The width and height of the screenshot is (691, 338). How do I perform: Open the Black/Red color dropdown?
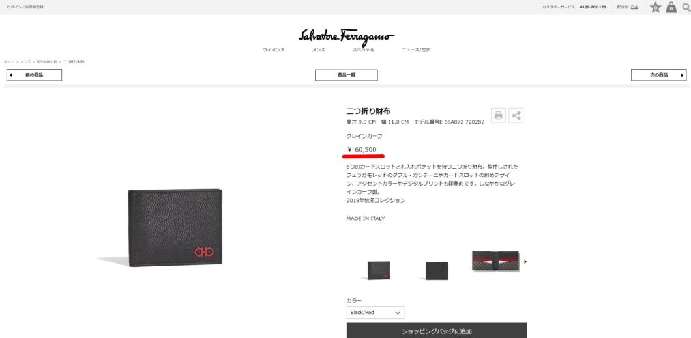click(x=375, y=313)
